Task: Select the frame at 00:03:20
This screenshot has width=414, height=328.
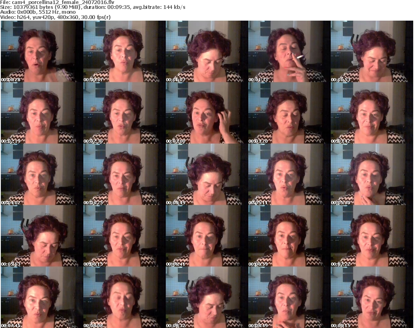Action: point(289,113)
